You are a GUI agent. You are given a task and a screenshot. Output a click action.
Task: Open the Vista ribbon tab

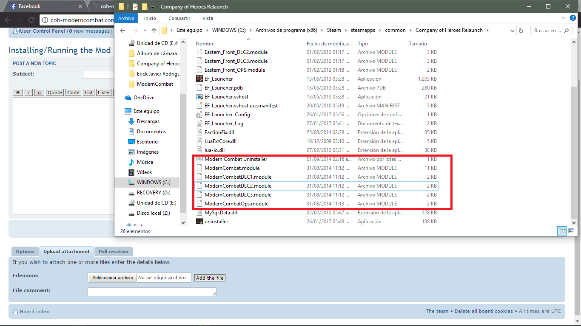(208, 18)
